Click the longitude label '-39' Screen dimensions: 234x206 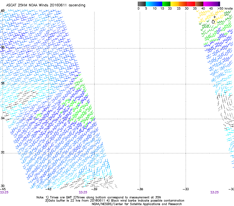(94, 189)
